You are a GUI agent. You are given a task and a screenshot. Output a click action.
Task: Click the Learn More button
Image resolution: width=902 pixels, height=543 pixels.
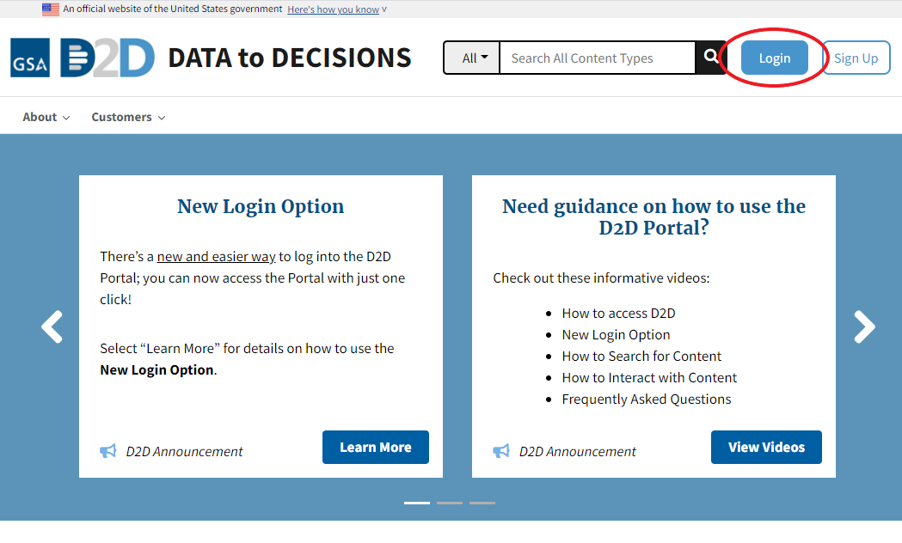point(375,448)
